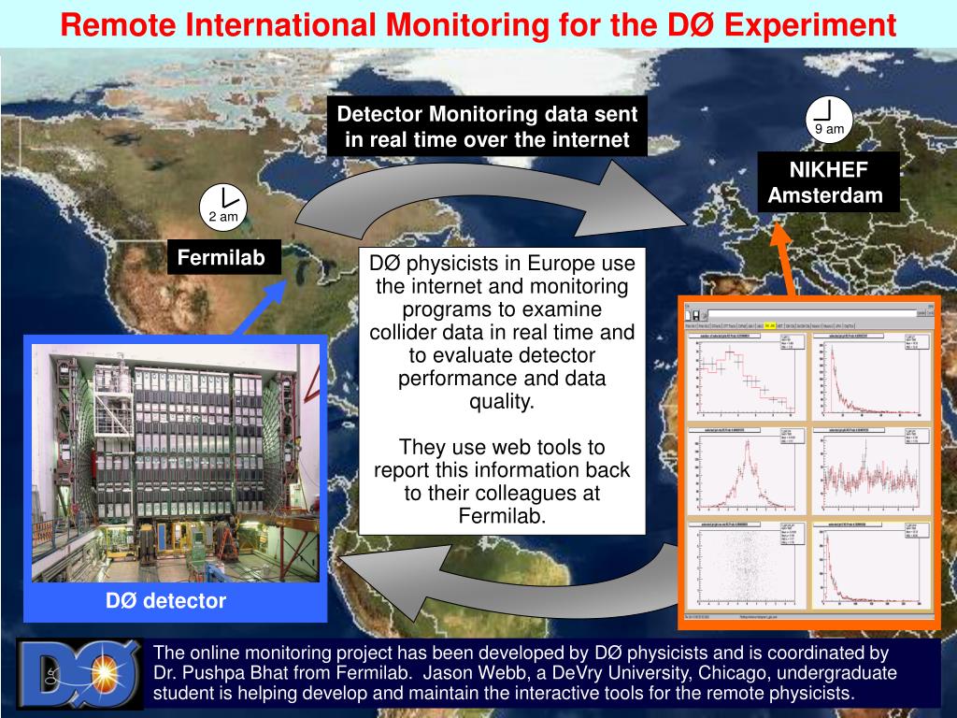Open the noisy flat distribution plot
Screen dimensions: 957x718
point(872,470)
